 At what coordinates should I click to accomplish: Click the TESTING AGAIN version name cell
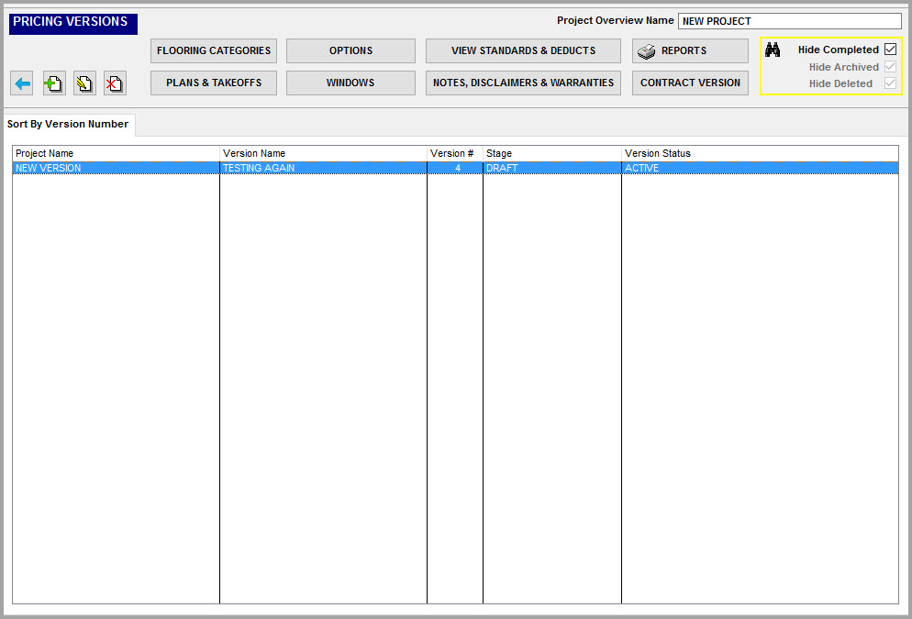323,168
